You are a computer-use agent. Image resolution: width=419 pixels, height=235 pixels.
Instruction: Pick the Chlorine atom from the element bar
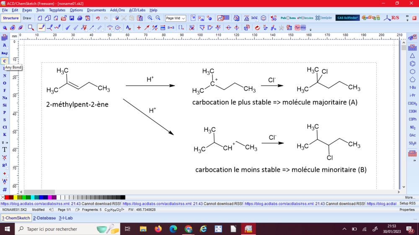pos(5,127)
